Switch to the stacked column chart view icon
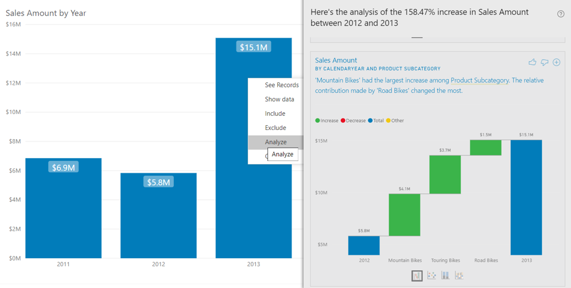 [x=445, y=275]
